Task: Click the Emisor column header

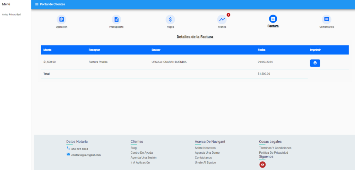Action: [156, 50]
